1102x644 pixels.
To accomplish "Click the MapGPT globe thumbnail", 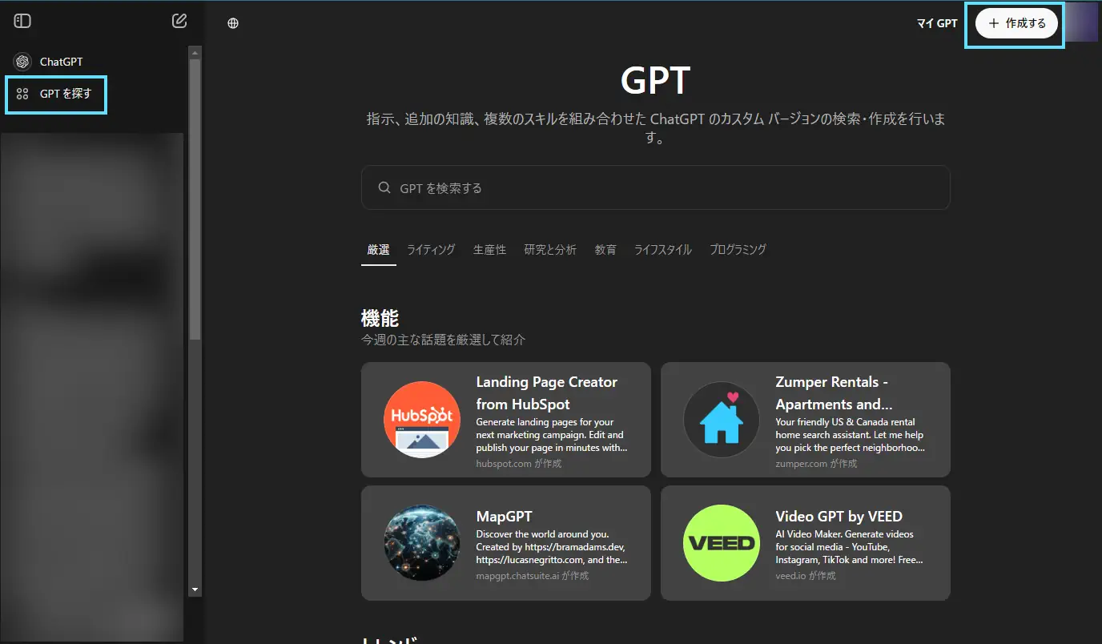I will click(x=422, y=543).
